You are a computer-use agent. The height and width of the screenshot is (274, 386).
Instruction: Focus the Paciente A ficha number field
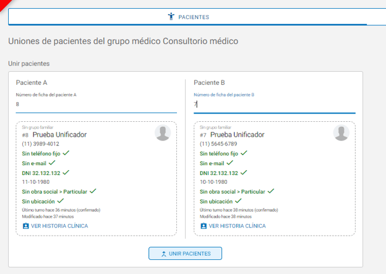(x=96, y=105)
